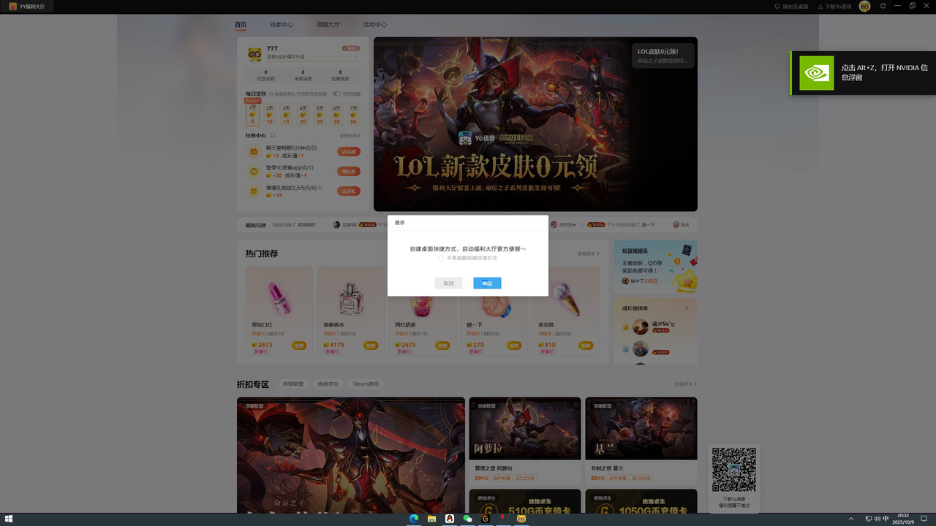Expand 成长值榜单 arrow
Screen dimensions: 936x526
pos(687,308)
